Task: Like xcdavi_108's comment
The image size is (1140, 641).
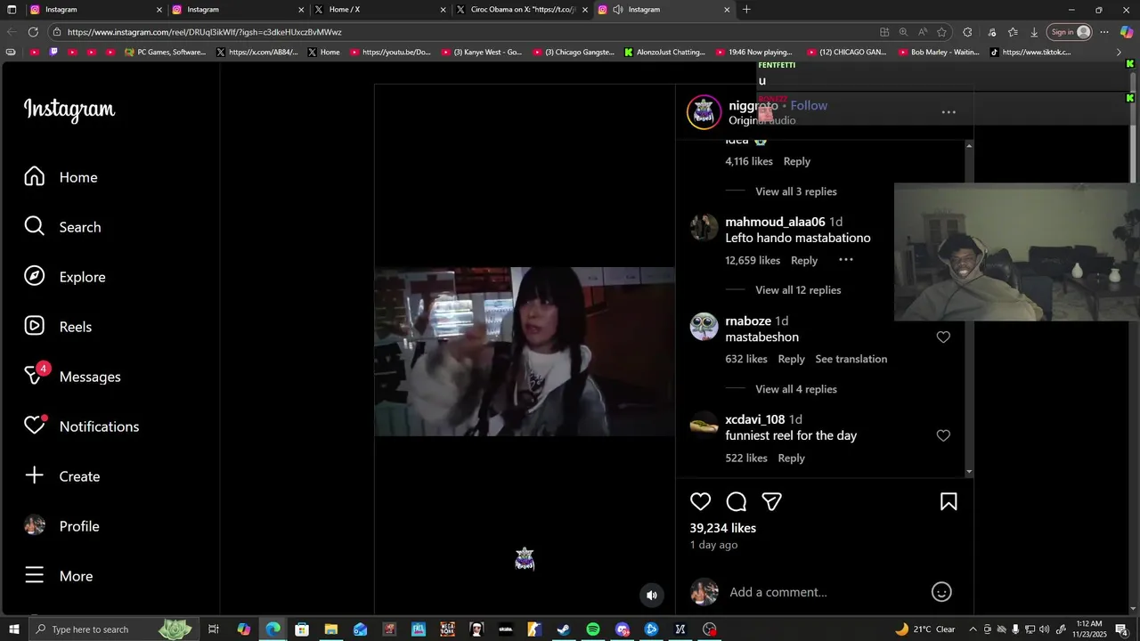Action: point(943,435)
